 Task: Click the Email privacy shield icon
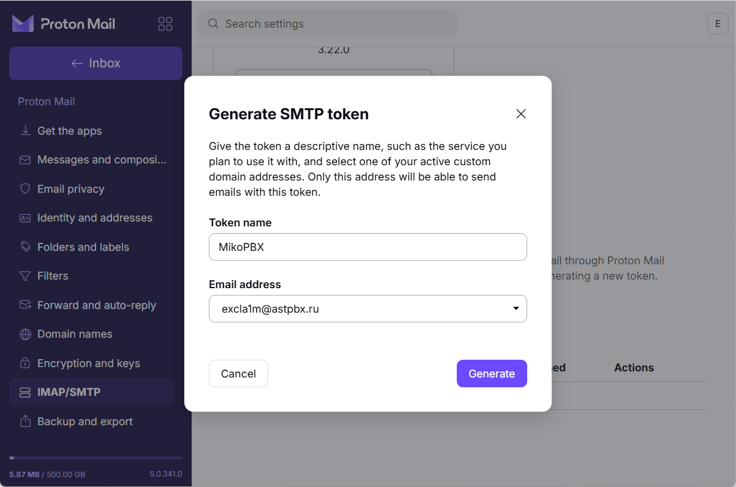point(25,189)
